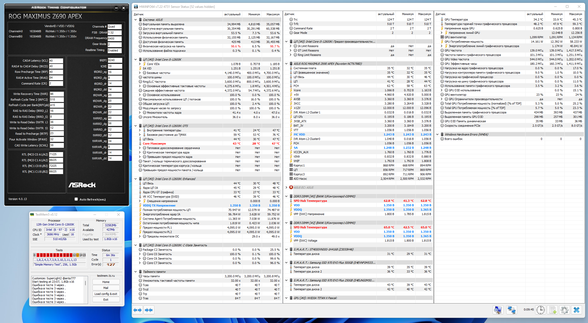Click the sensor-only summary monitor icon

coord(498,310)
